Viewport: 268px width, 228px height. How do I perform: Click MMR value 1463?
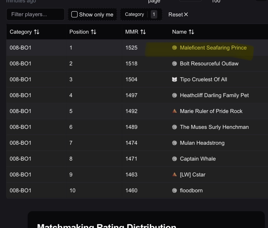coord(131,175)
